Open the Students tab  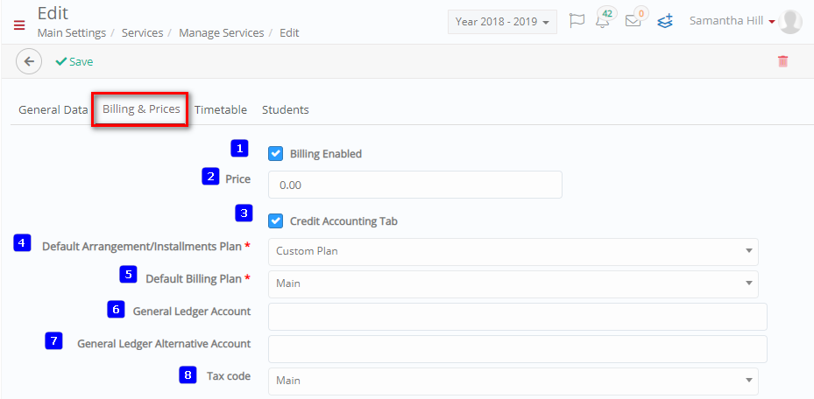point(286,110)
